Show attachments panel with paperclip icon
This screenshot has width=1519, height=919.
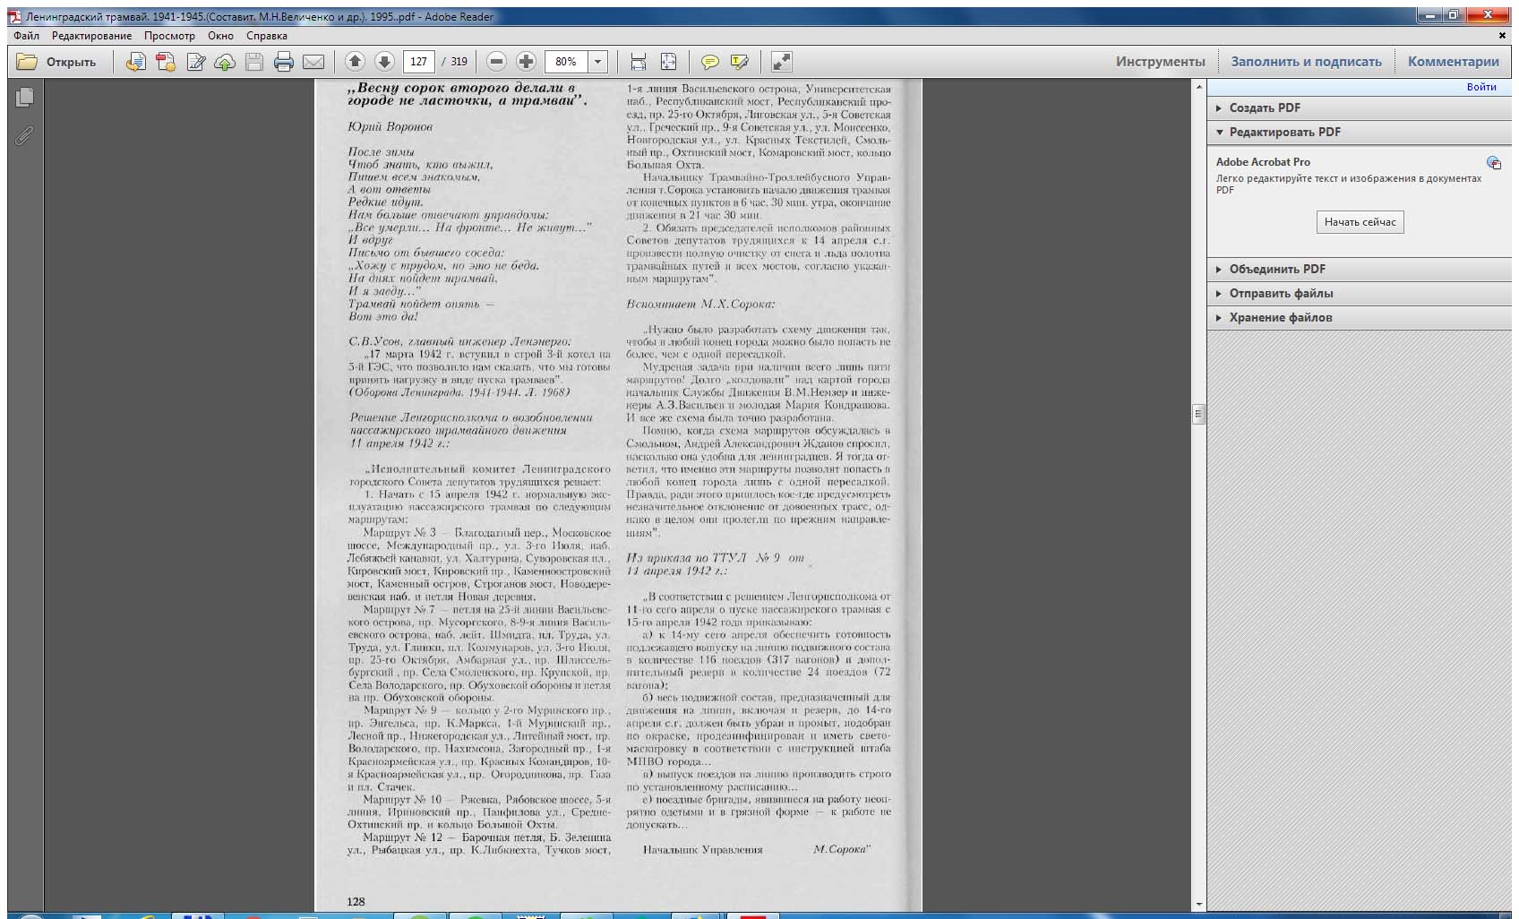tap(24, 135)
